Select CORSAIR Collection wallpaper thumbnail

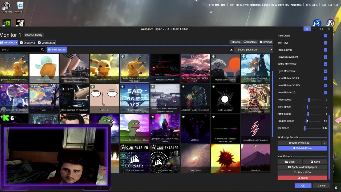point(135,159)
